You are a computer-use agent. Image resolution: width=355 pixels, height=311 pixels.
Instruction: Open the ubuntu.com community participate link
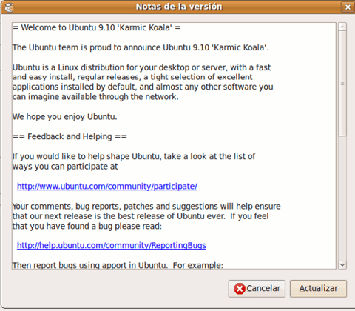(x=107, y=186)
